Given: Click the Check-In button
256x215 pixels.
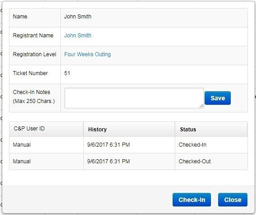Looking at the screenshot, I should click(192, 200).
